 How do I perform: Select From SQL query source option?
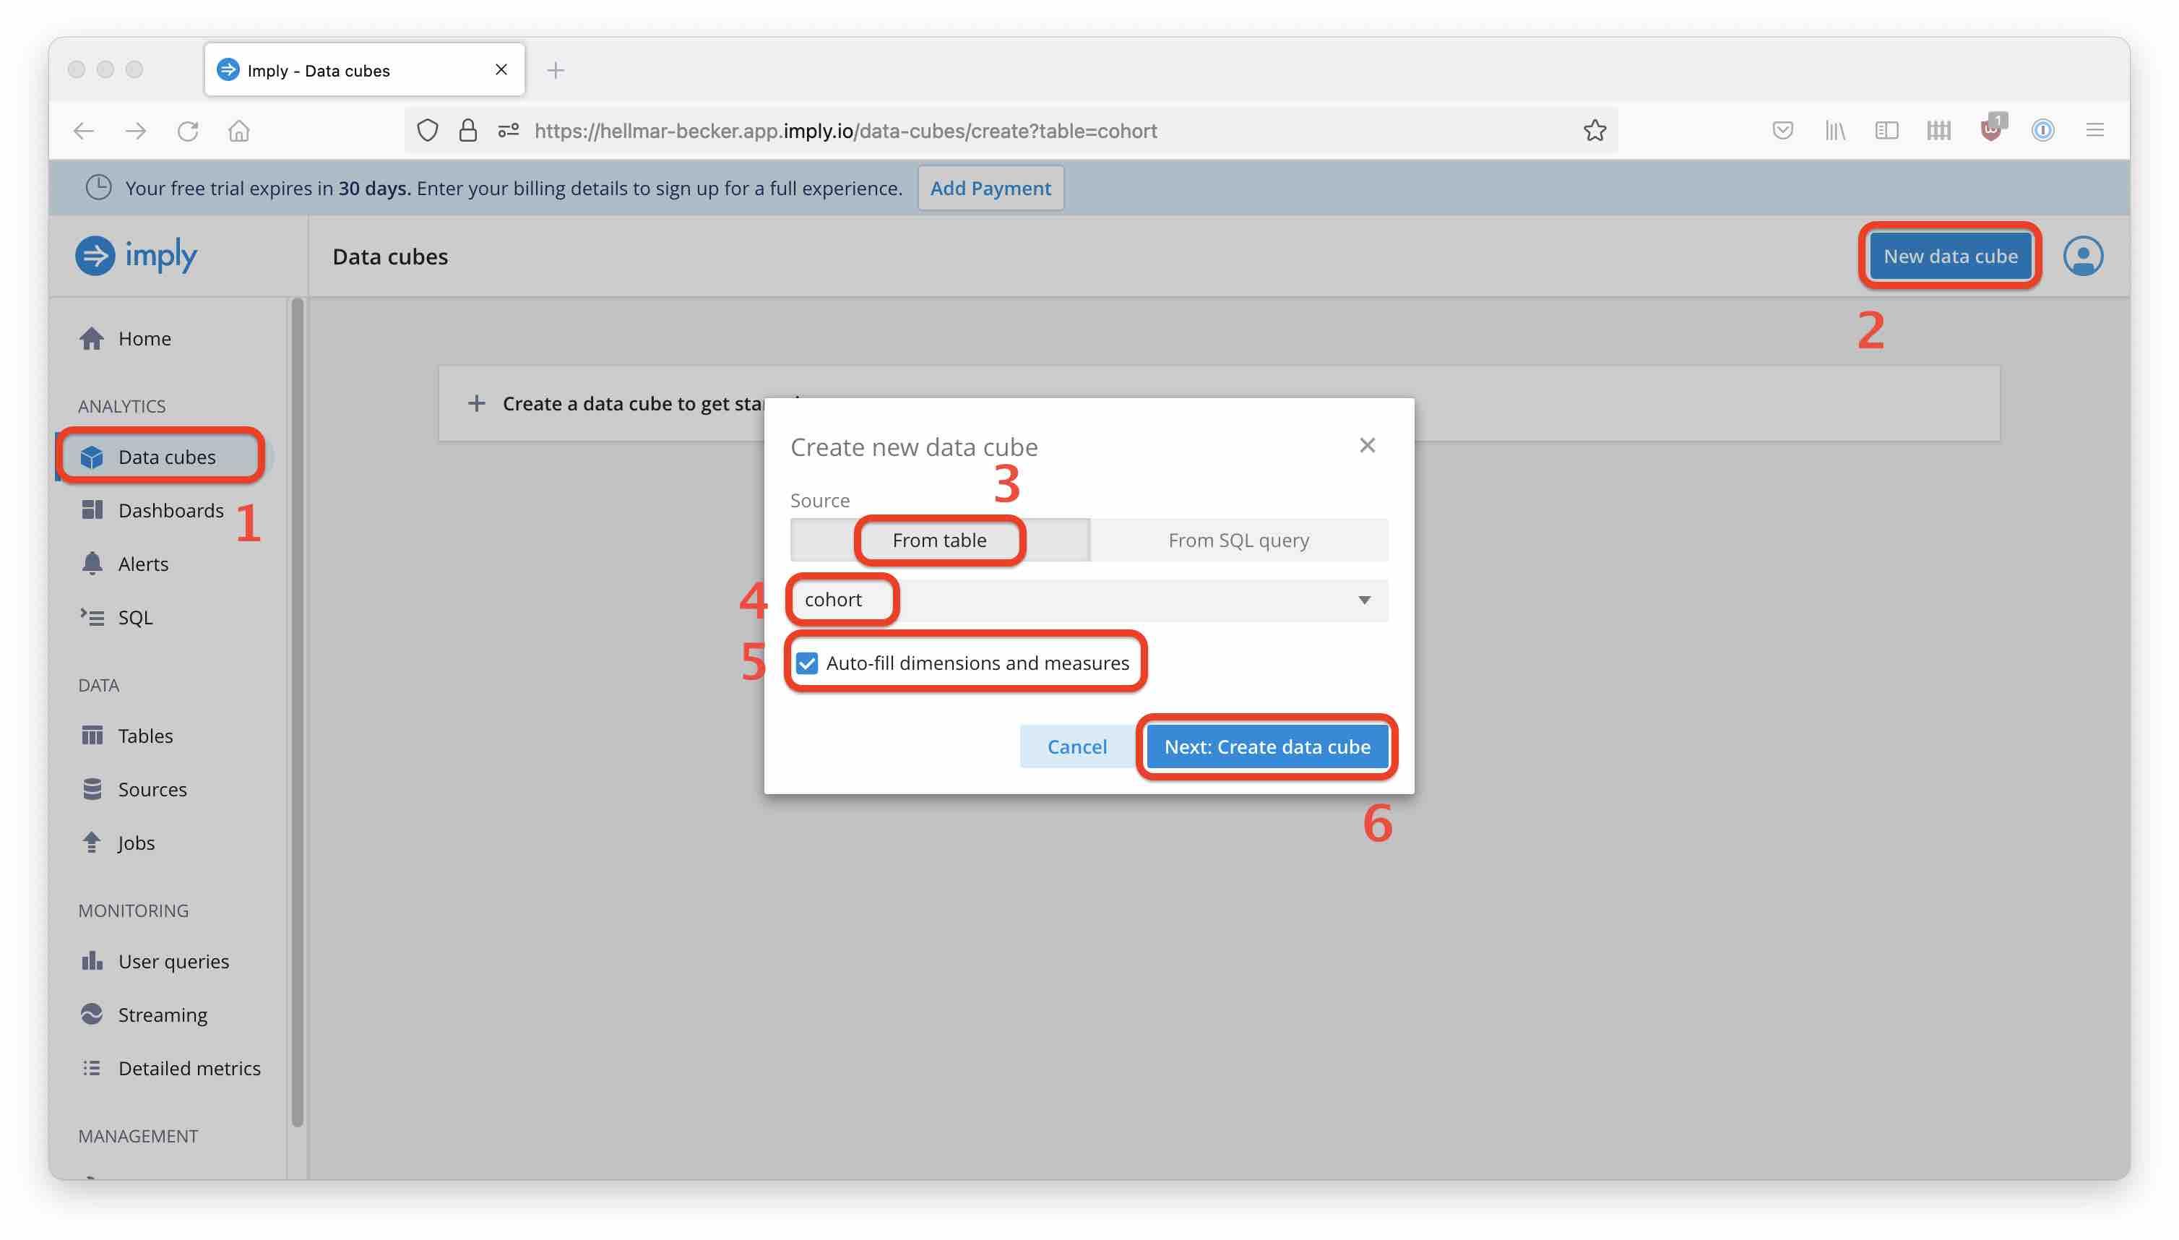(1238, 539)
